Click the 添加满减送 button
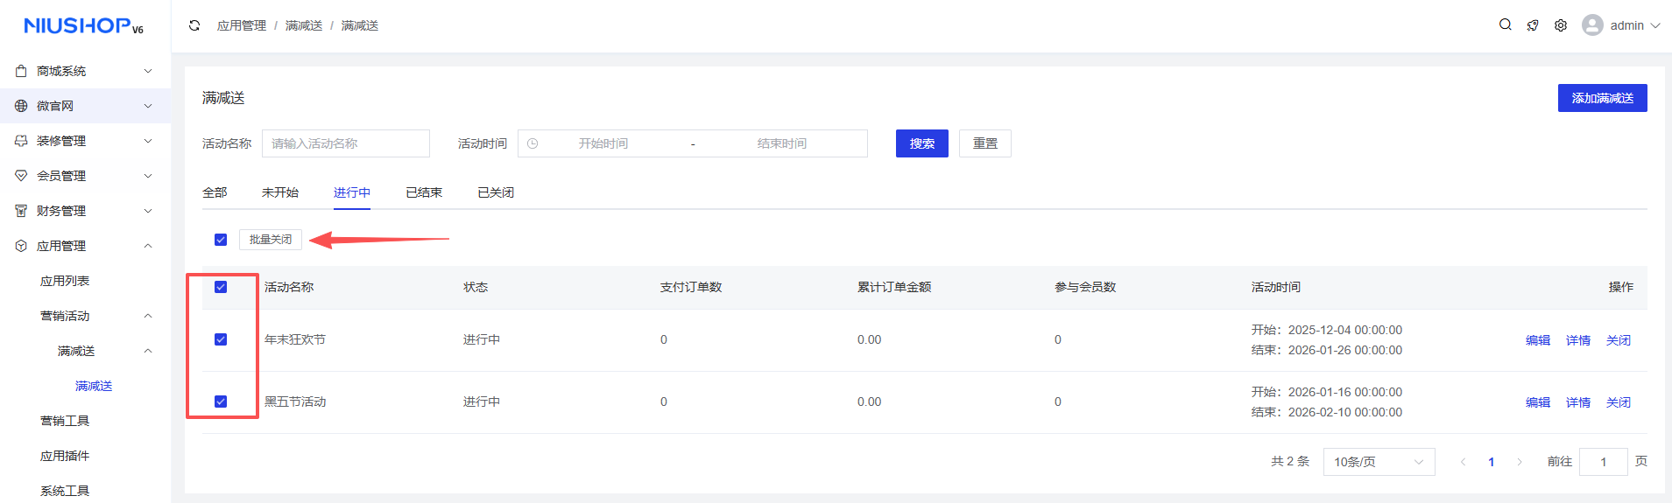This screenshot has height=503, width=1672. (x=1602, y=98)
